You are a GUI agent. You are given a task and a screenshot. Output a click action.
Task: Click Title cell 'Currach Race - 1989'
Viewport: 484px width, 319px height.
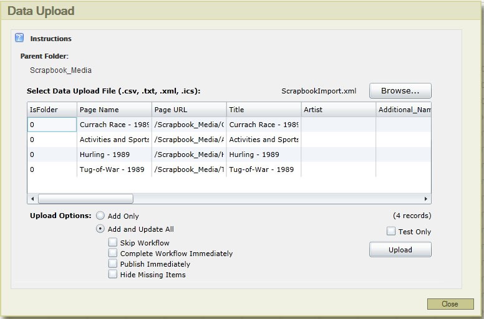coord(264,125)
